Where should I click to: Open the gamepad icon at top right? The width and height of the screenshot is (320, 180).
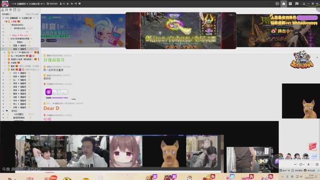(297, 4)
